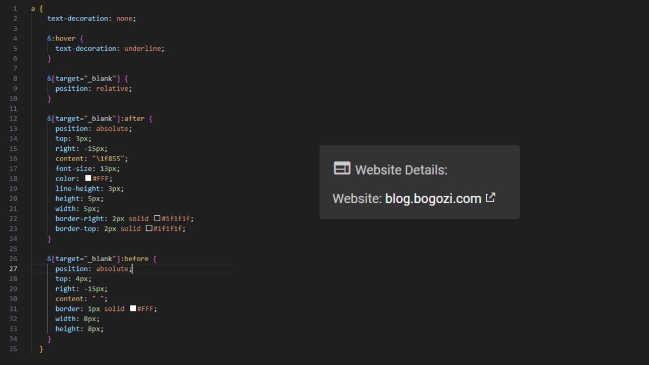Select line number 27 in the gutter

pos(15,268)
